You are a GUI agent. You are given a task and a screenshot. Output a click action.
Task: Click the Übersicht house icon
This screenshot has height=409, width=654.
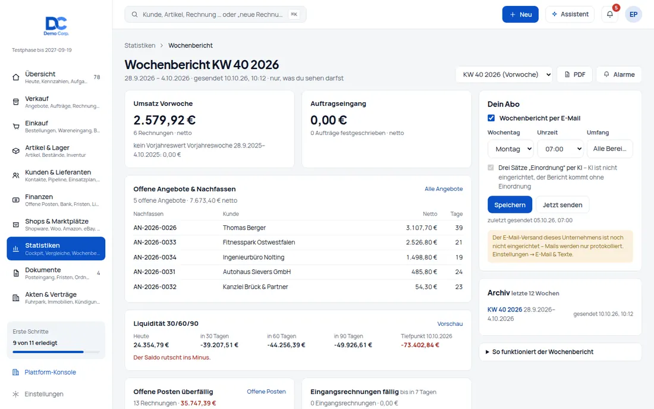16,77
